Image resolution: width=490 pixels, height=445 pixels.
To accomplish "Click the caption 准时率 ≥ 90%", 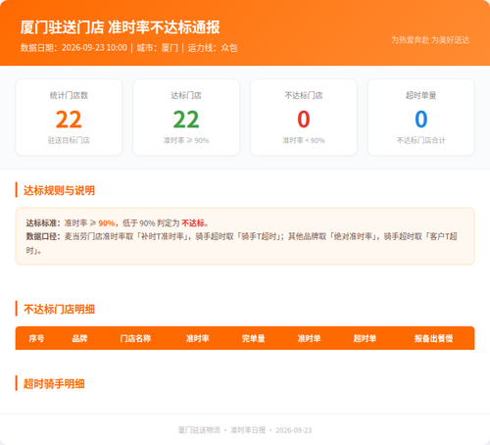I will point(186,140).
